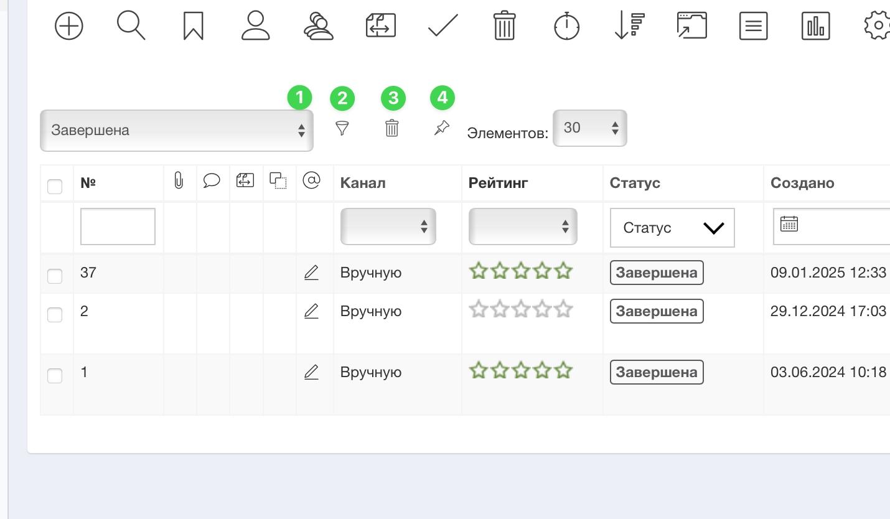Open the 'Элементов' page size dropdown

point(589,128)
